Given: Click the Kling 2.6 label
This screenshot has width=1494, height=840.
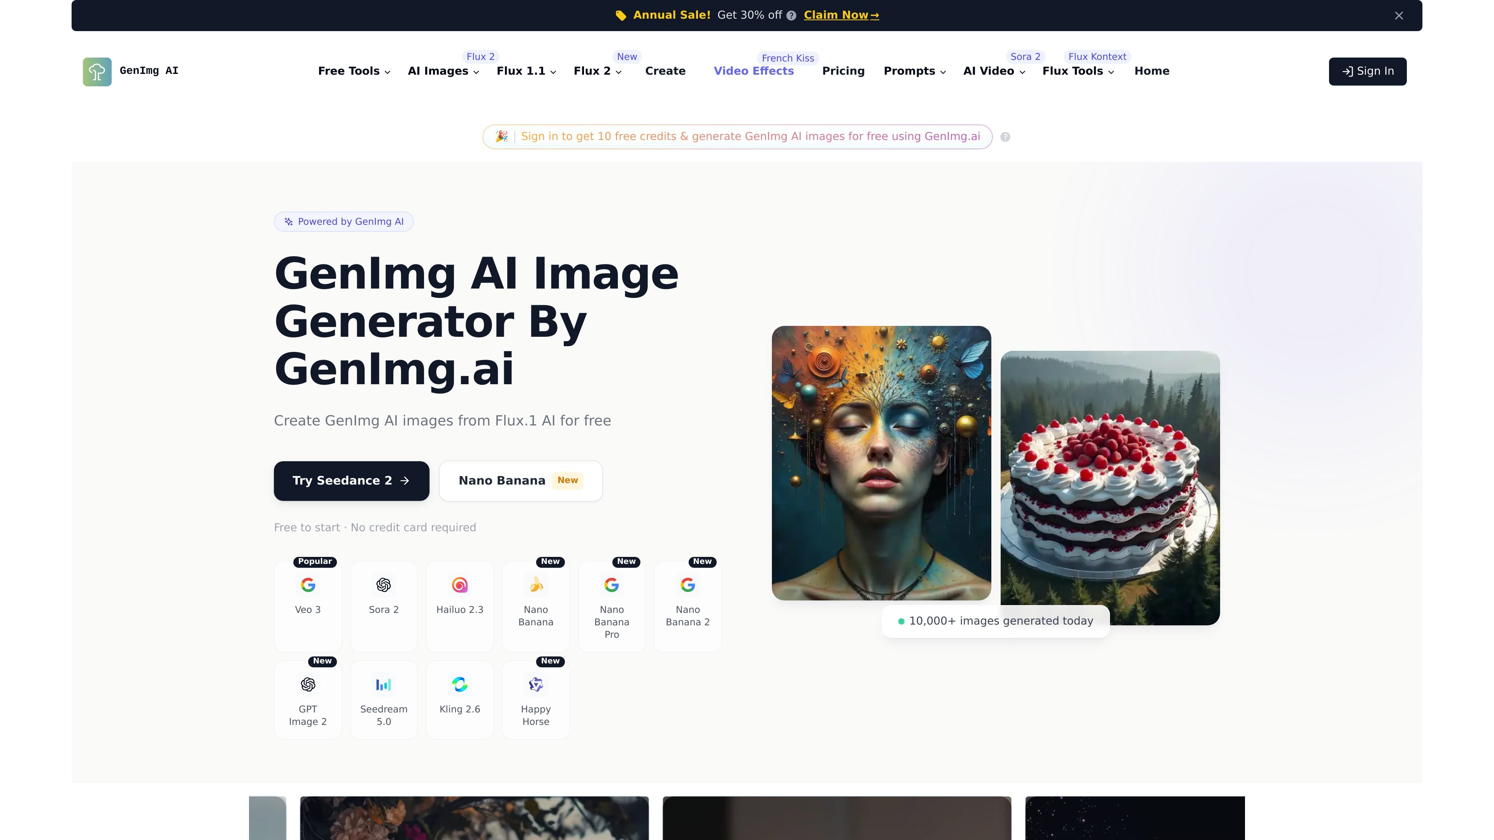Looking at the screenshot, I should click(x=459, y=709).
